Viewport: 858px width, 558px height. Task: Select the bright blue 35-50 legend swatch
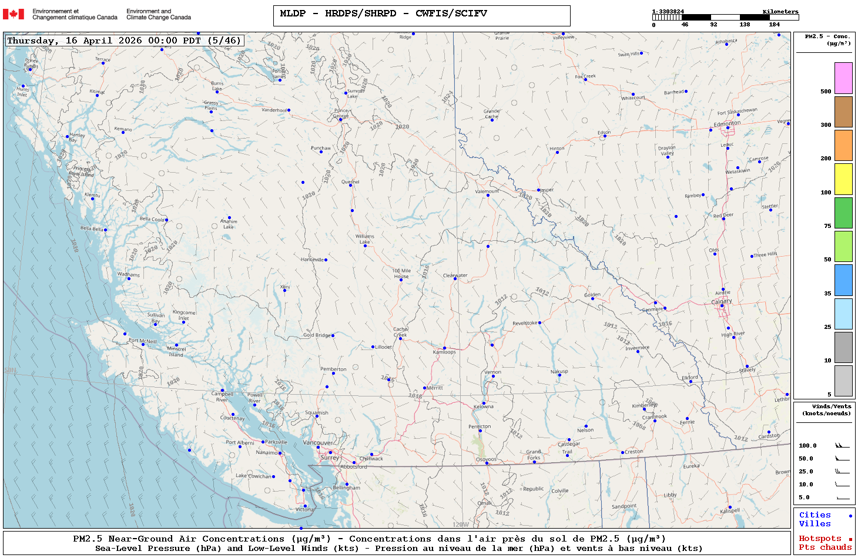pyautogui.click(x=843, y=280)
